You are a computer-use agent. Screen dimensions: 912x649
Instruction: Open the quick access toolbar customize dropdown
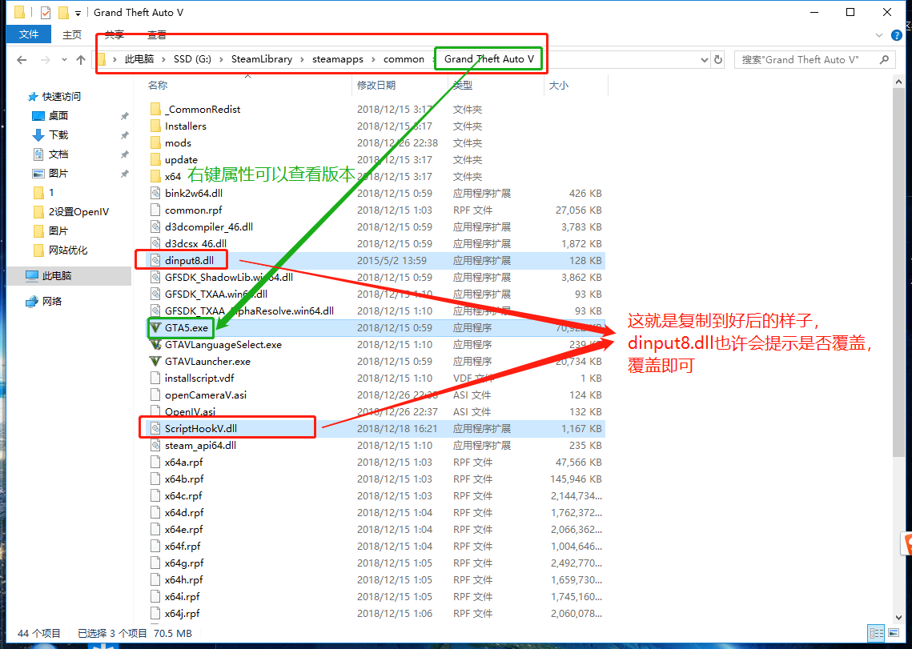[x=78, y=13]
